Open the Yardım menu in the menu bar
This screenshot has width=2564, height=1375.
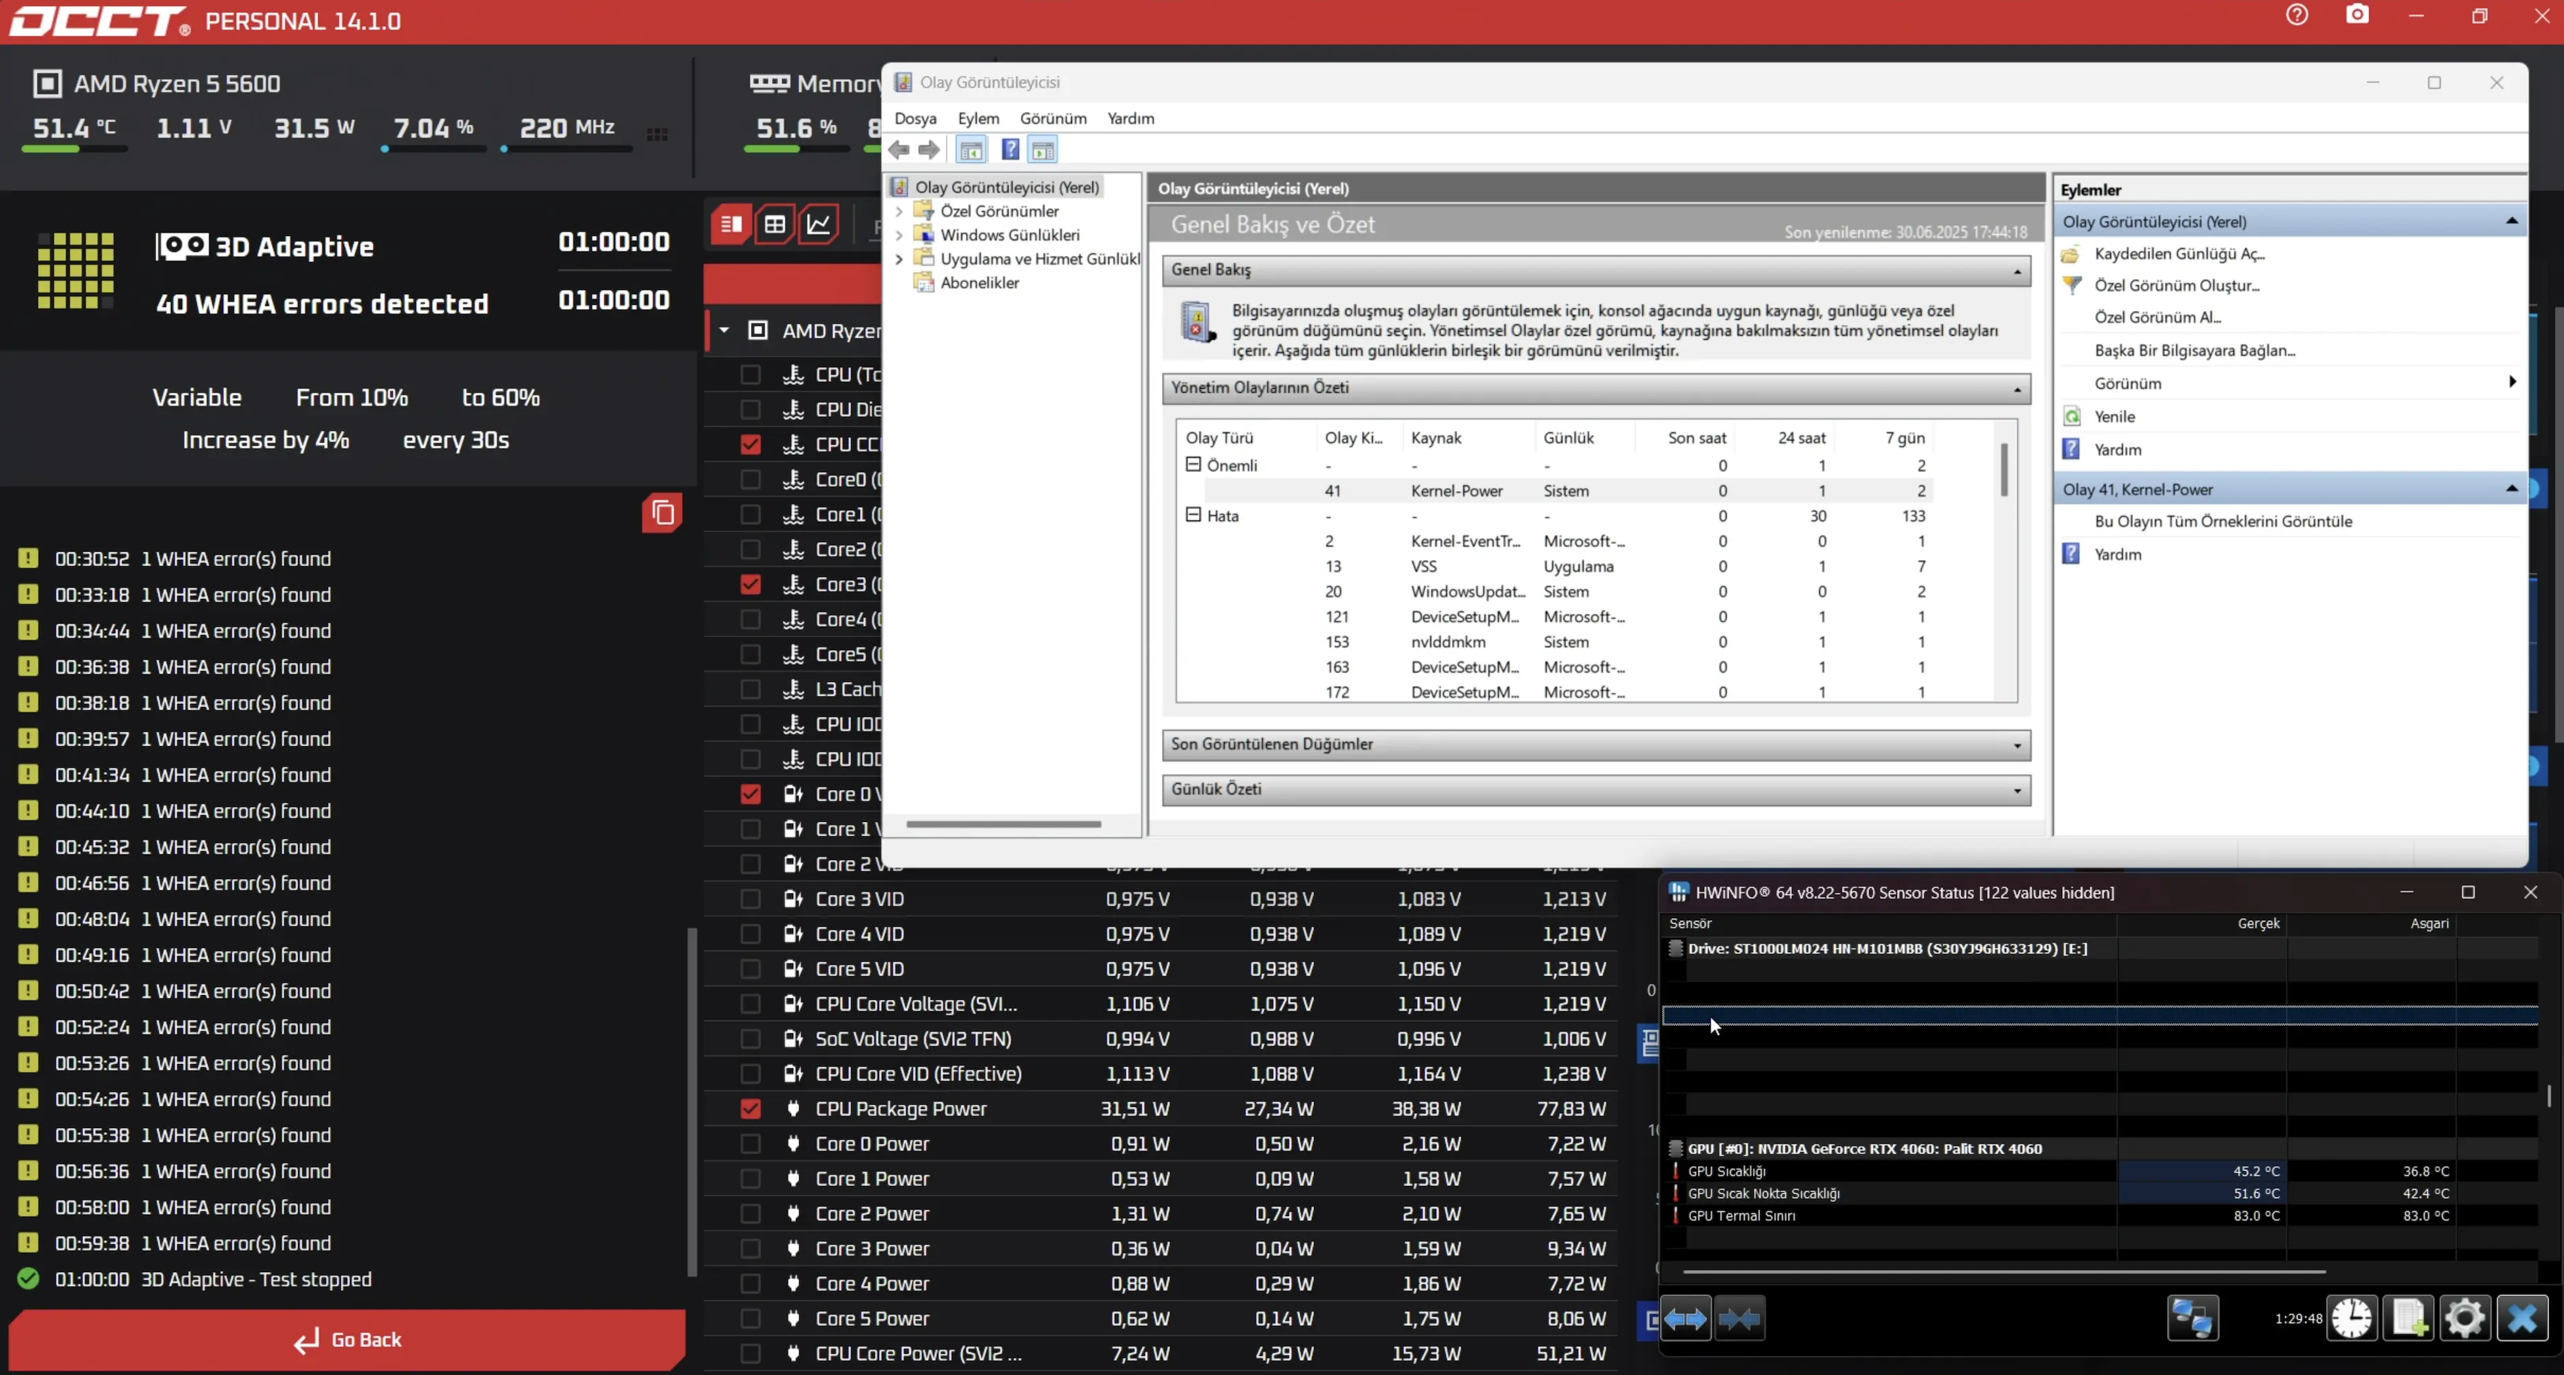click(1131, 119)
